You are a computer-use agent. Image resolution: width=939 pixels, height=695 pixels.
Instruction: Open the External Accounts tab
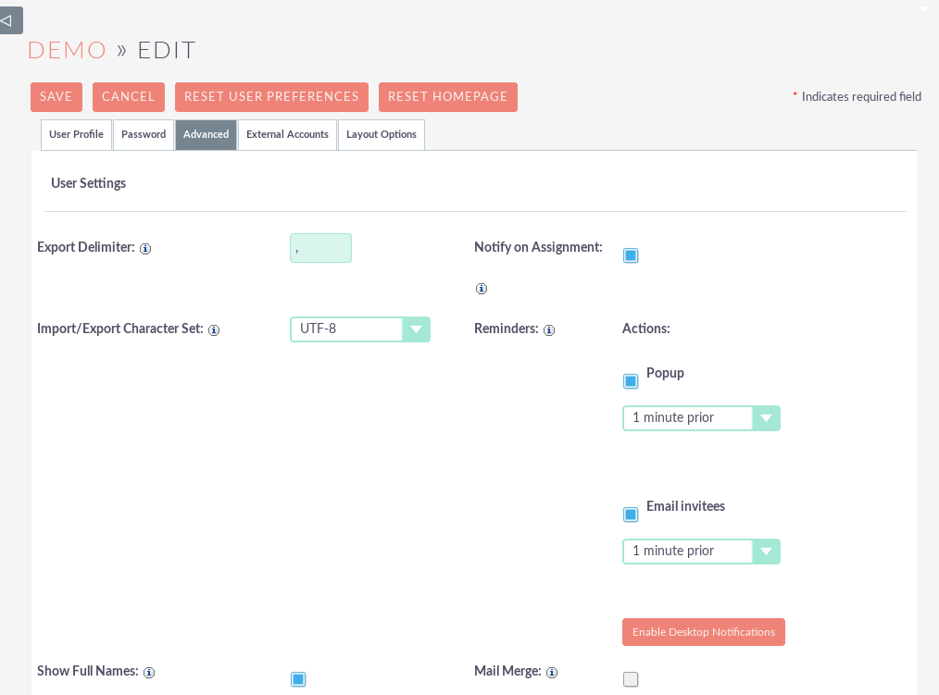point(287,134)
